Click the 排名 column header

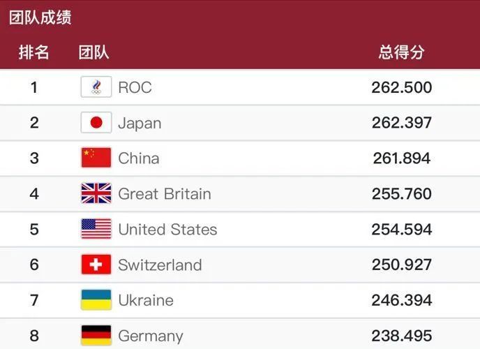coord(33,52)
